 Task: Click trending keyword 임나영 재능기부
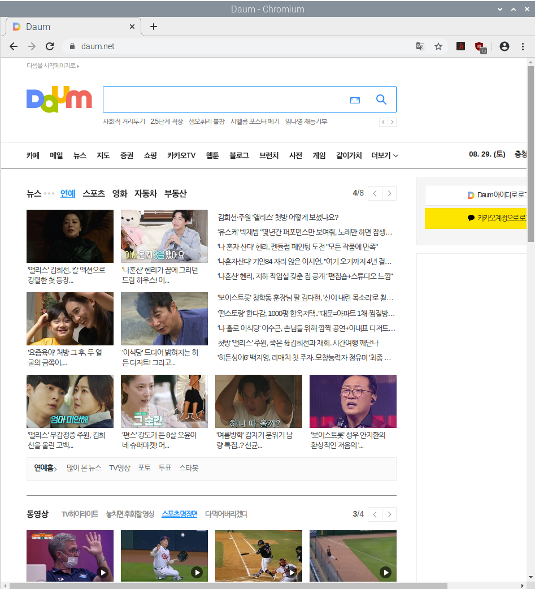point(306,122)
